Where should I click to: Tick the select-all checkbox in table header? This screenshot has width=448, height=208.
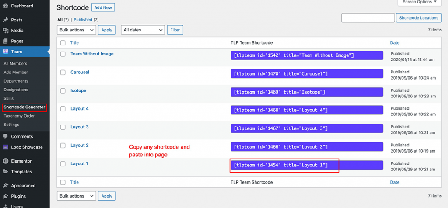[63, 43]
